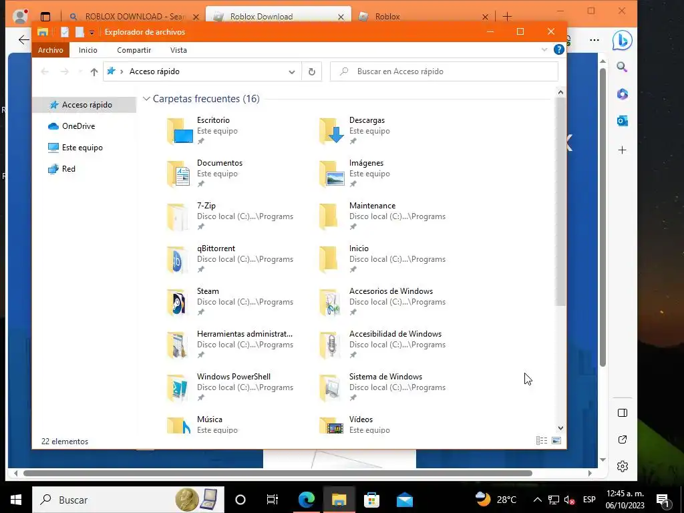This screenshot has height=513, width=684.
Task: Open the Archivo menu tab
Action: pos(50,50)
